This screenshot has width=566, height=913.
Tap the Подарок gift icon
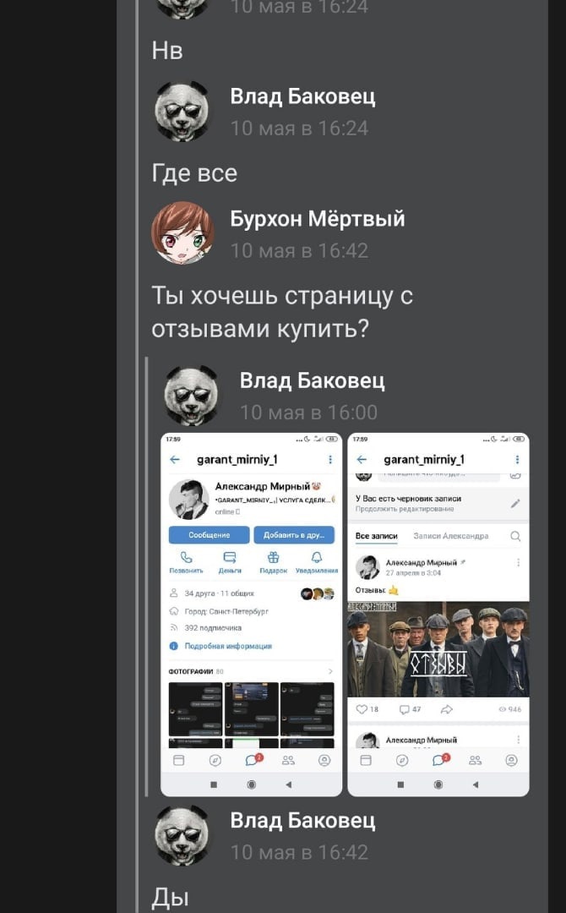(273, 557)
